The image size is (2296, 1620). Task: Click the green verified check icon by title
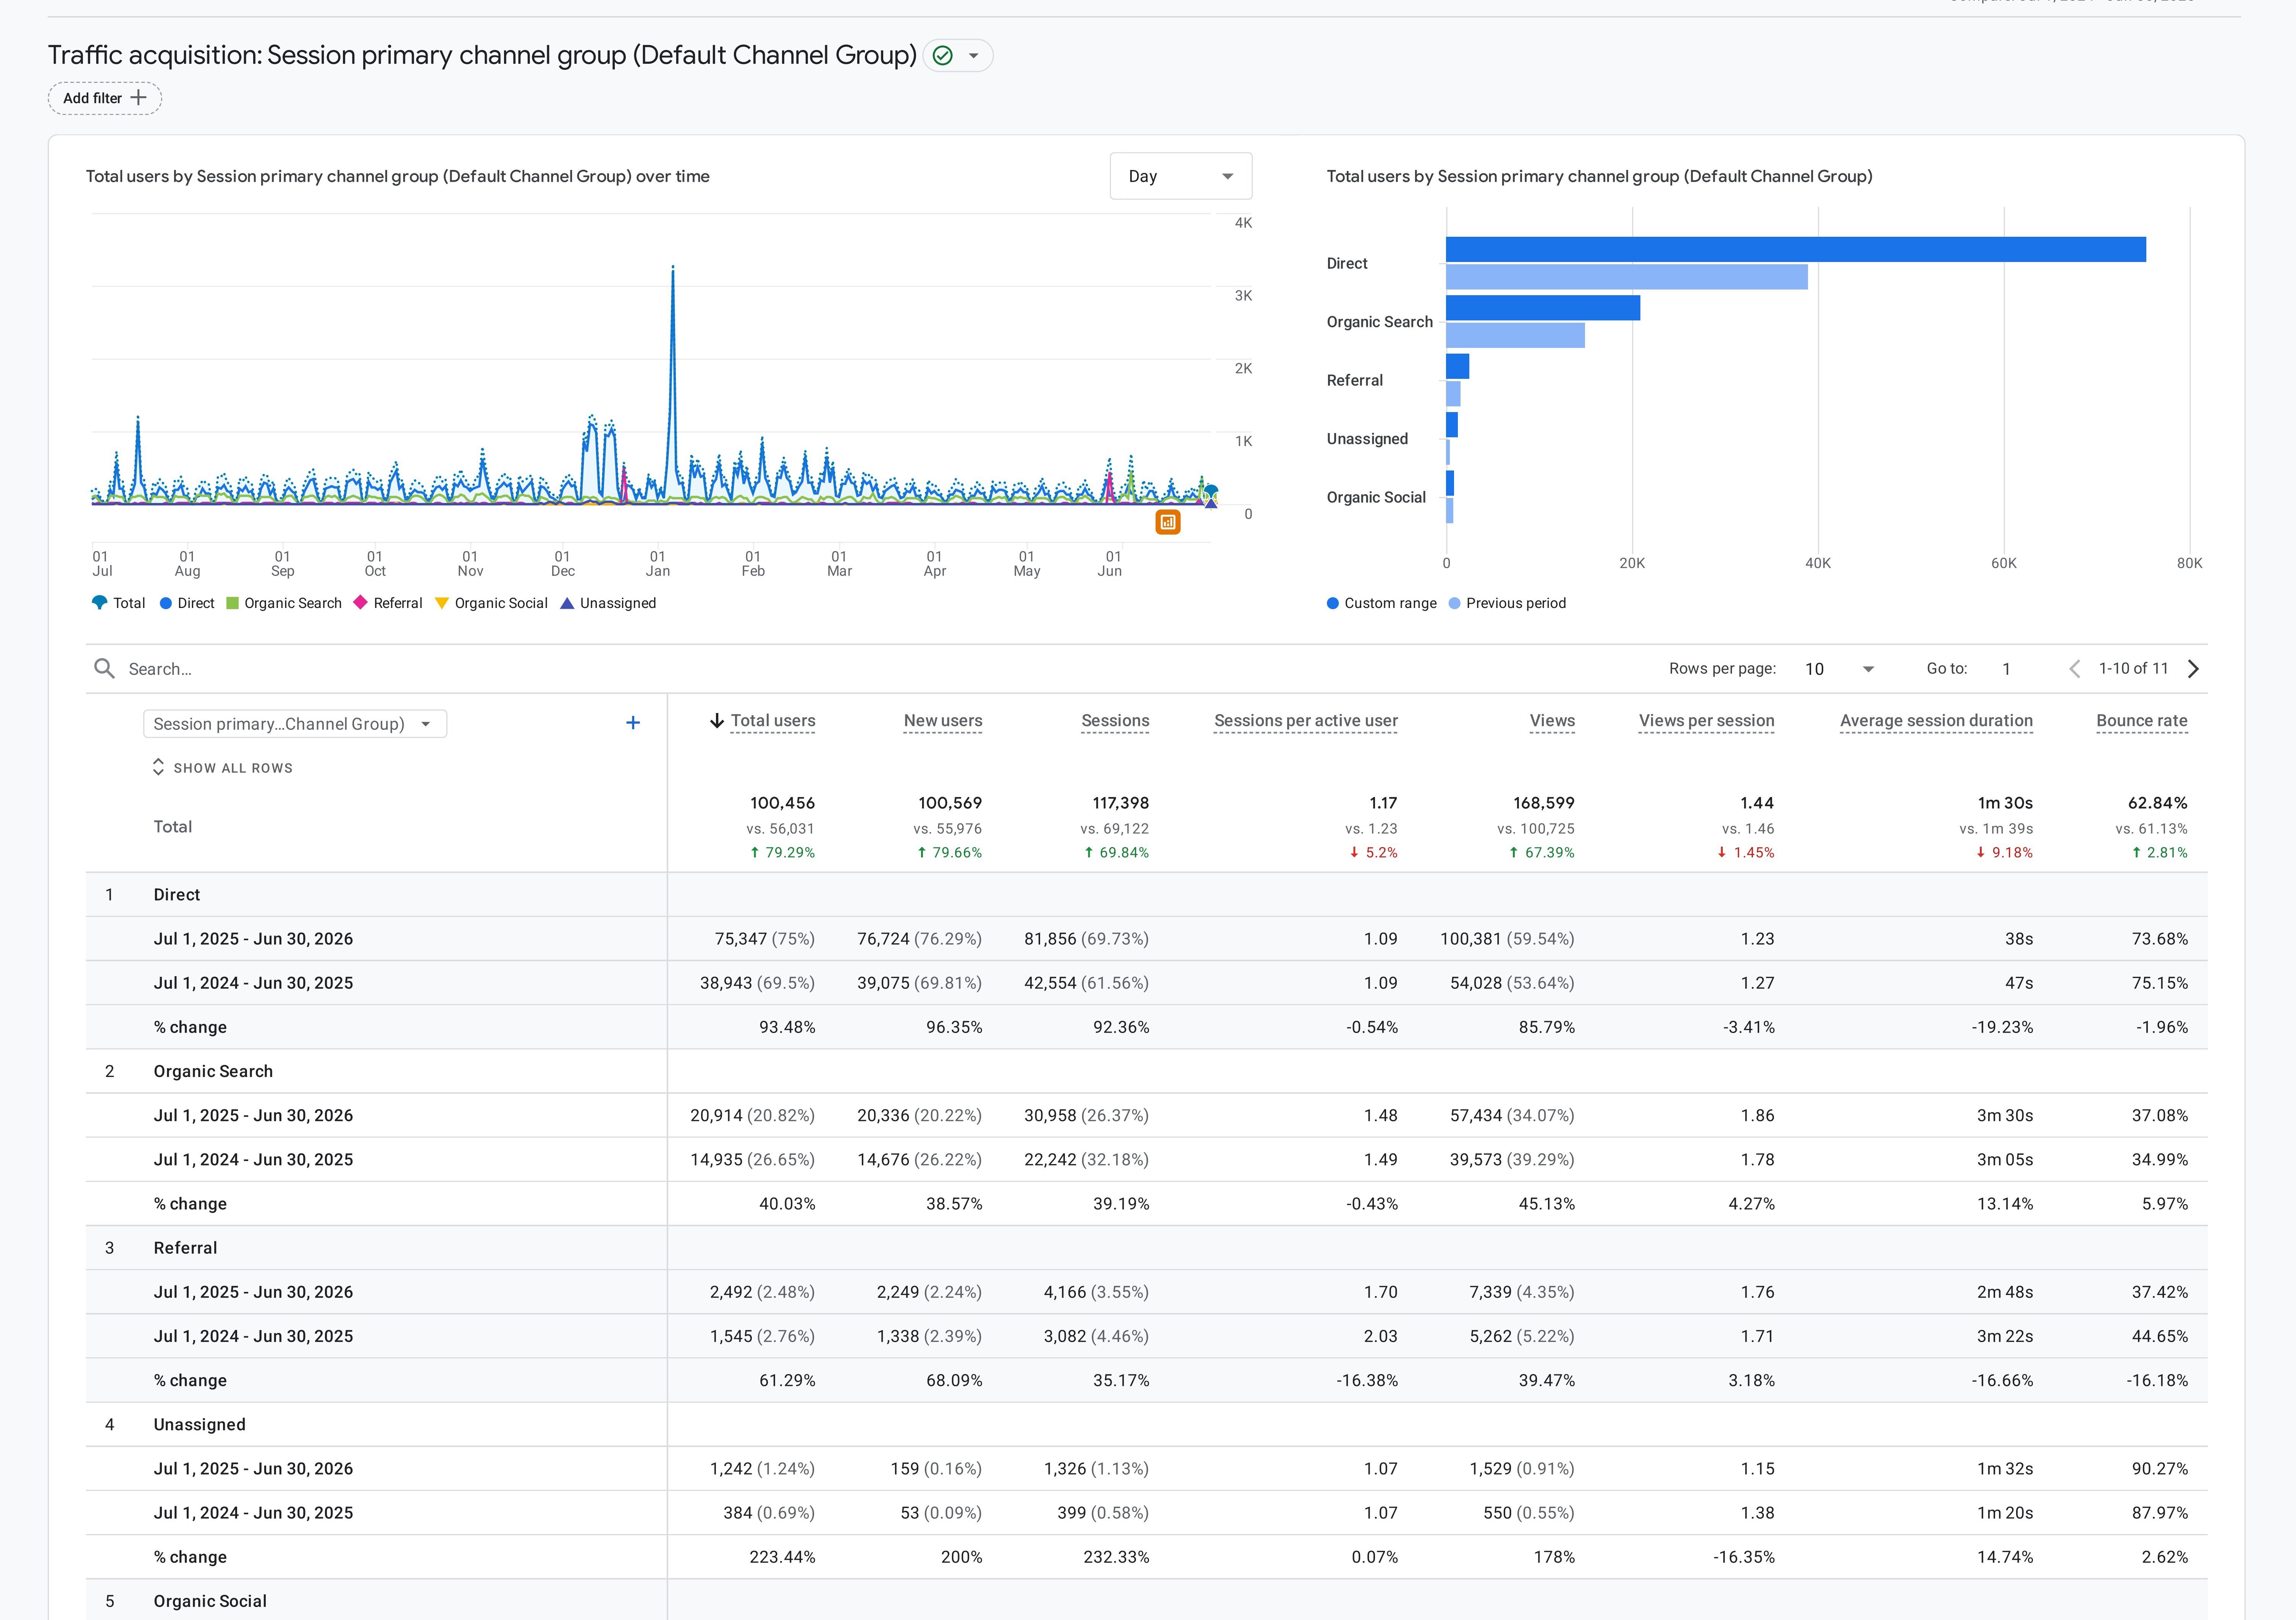[x=942, y=56]
